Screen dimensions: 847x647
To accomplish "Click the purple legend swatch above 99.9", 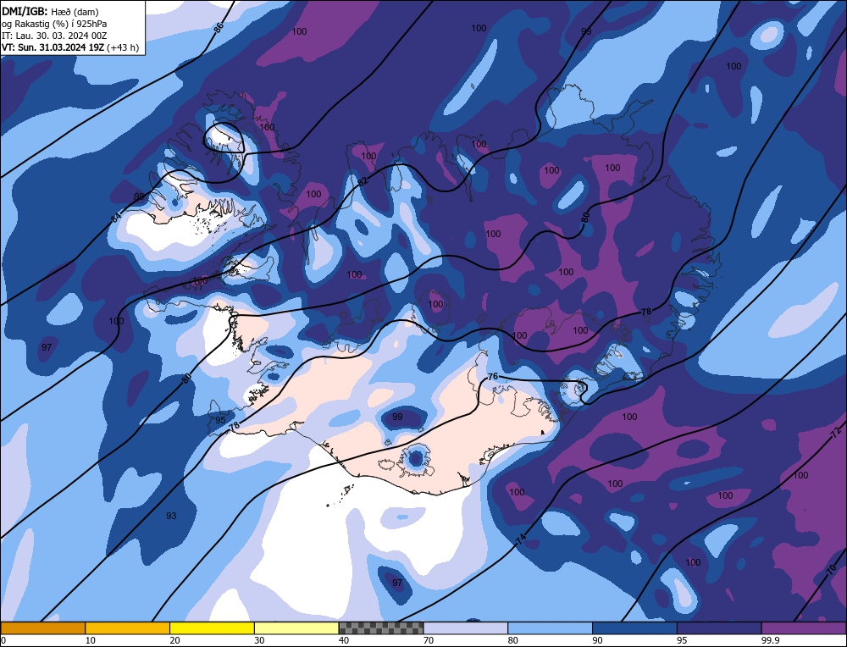I will (x=804, y=628).
